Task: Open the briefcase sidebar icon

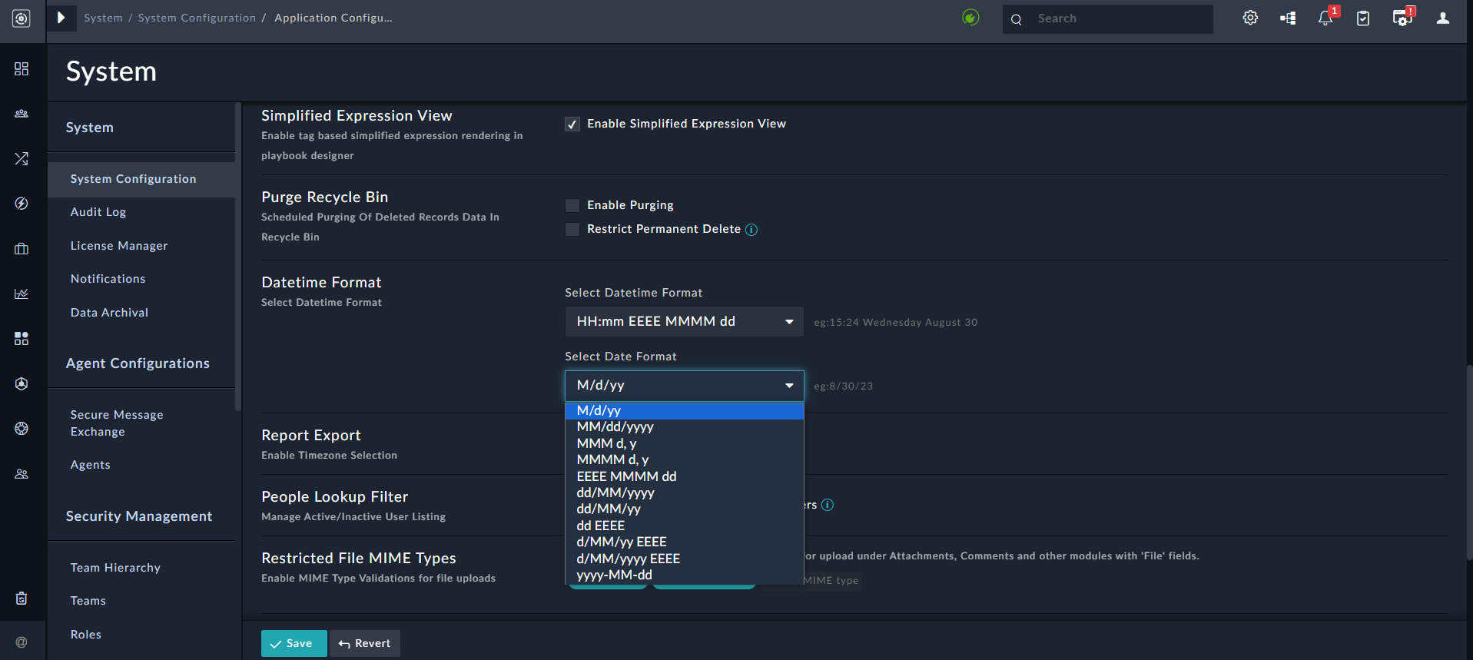Action: pos(22,249)
